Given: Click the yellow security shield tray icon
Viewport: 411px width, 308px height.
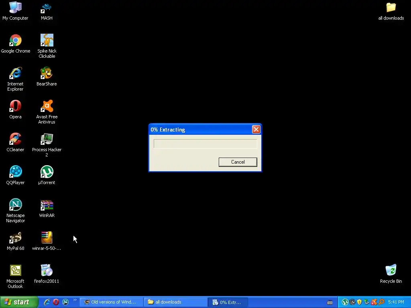Looking at the screenshot, I should click(359, 302).
